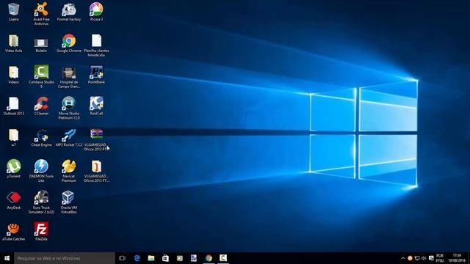Change the POR keyboard language

[x=440, y=258]
